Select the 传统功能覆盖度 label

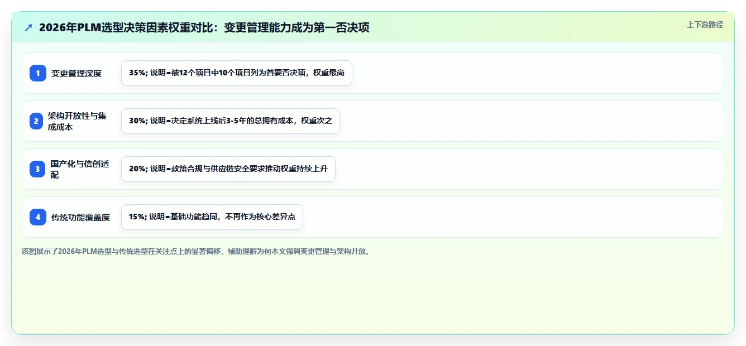tap(80, 217)
